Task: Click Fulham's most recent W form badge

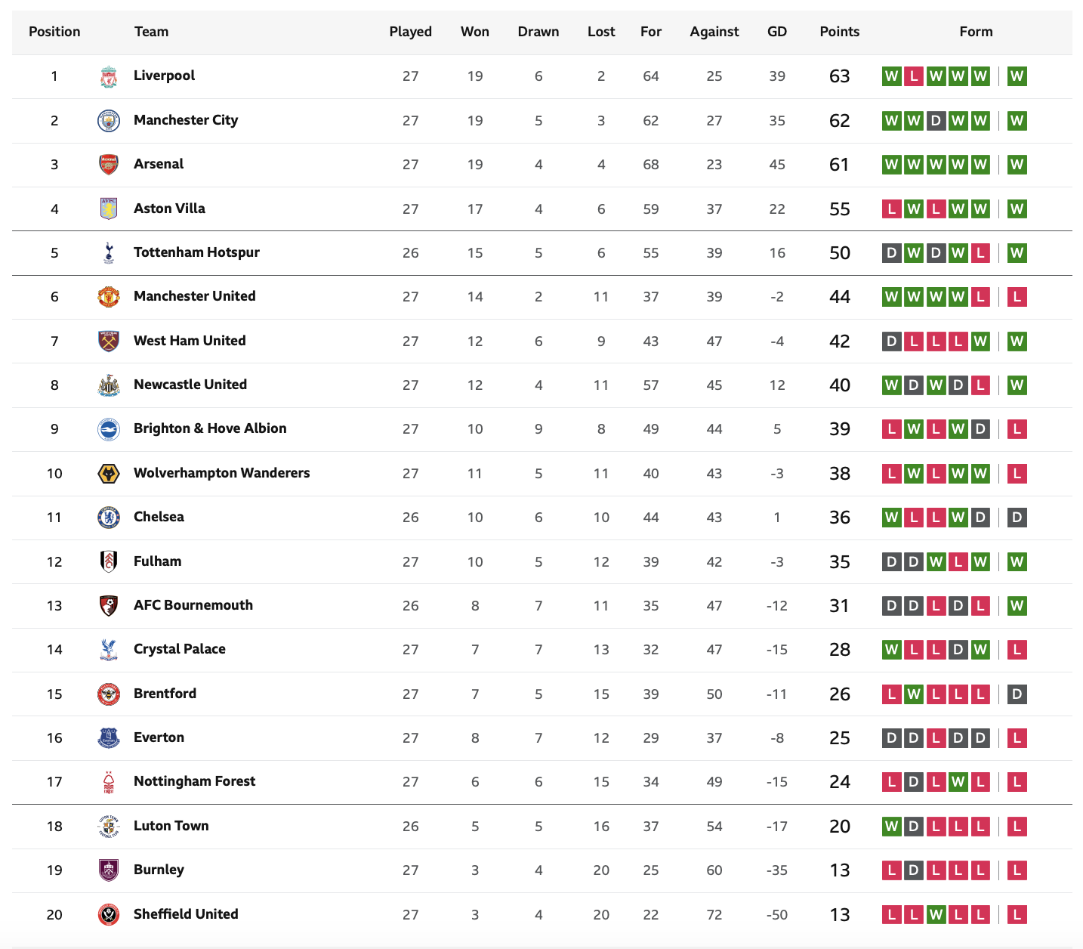Action: (1017, 562)
